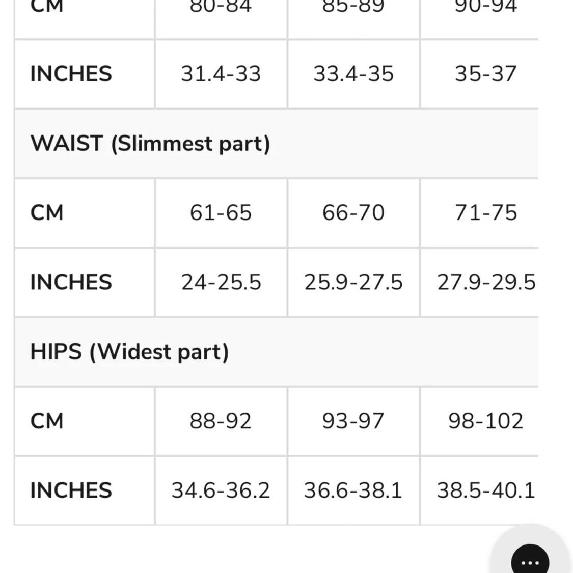Click the hips CM cell 88-92
Viewport: 573px width, 573px height.
[x=221, y=421]
